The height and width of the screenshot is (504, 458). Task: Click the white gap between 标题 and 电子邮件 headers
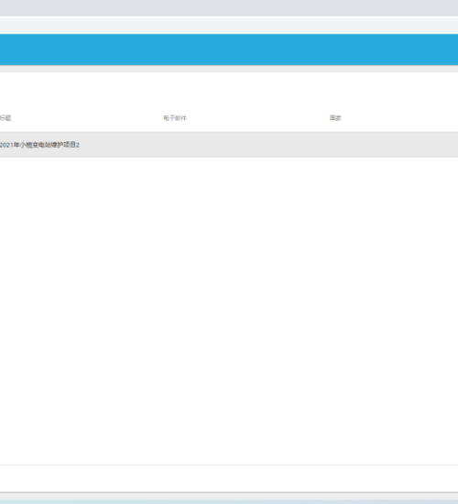[x=87, y=118]
